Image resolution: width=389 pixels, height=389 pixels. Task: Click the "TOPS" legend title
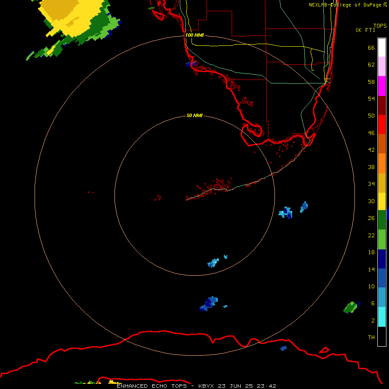click(x=380, y=26)
